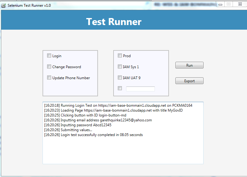Click the Selenium Test Runner app icon

coord(4,6)
